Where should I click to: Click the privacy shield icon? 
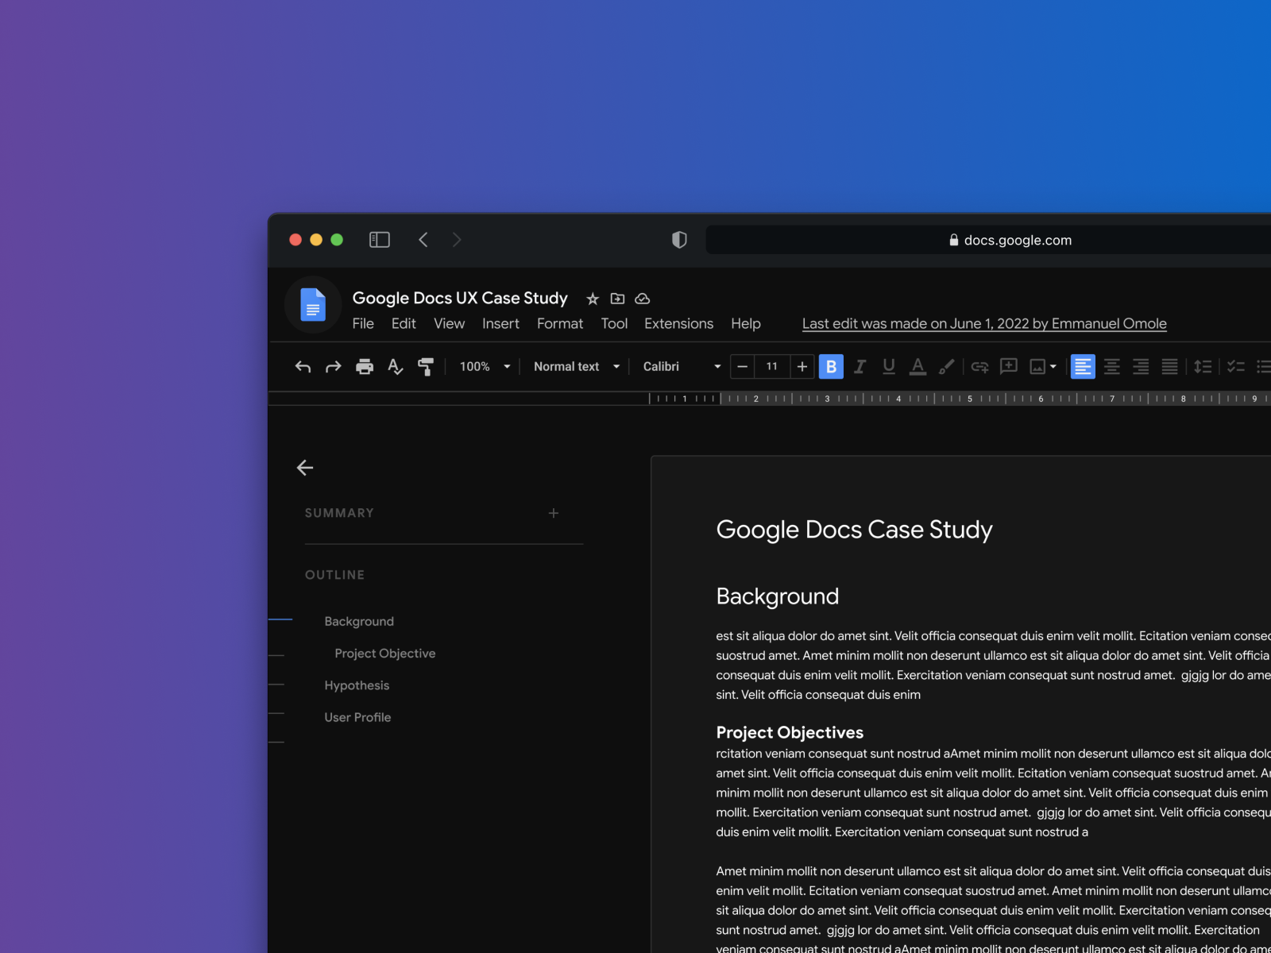pos(679,240)
